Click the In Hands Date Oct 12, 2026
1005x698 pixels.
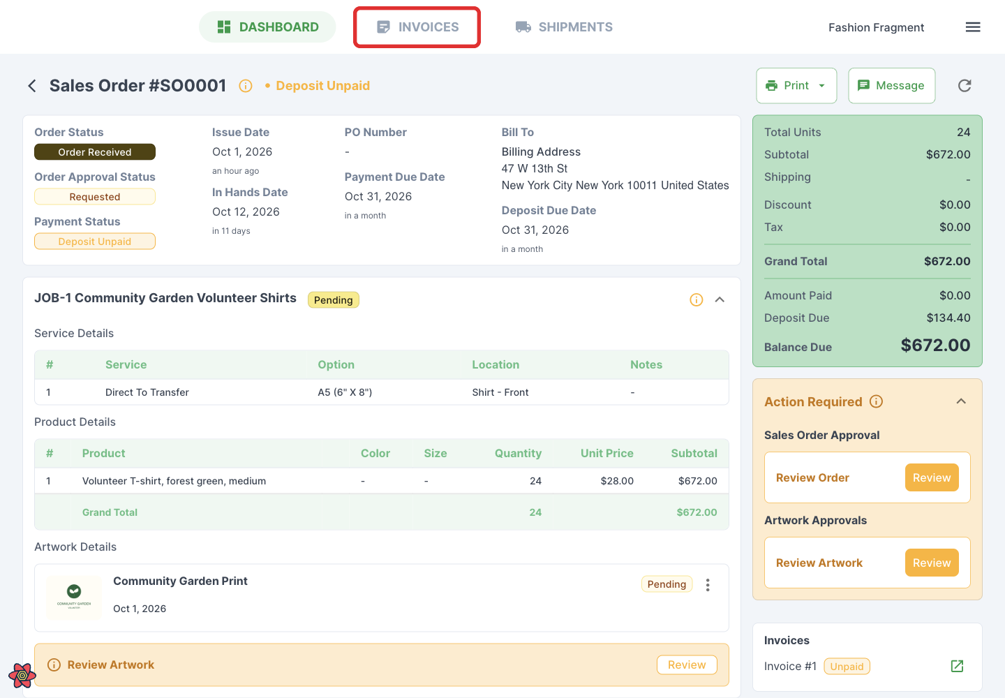pyautogui.click(x=246, y=211)
